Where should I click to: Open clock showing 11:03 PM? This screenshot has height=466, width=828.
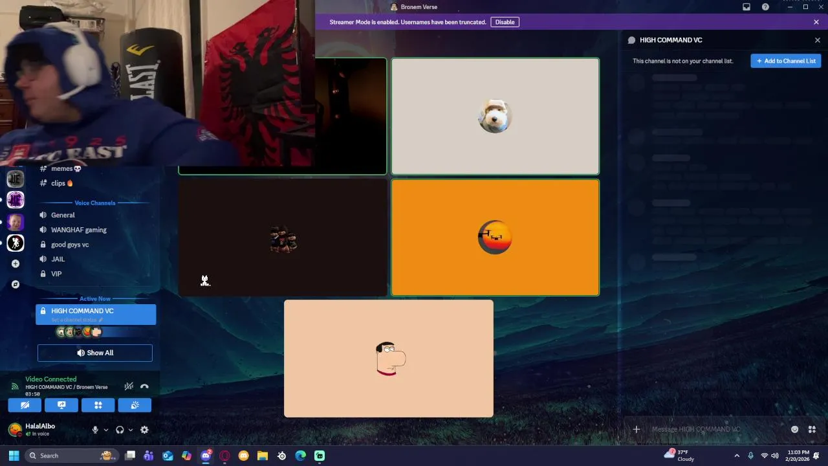(798, 456)
